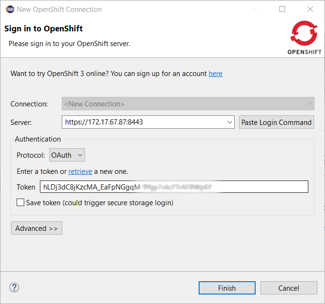
Task: Click inside the Server URL text field
Action: [x=143, y=122]
